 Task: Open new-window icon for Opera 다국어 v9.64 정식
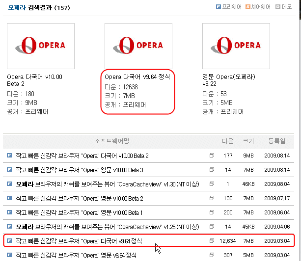[x=212, y=241]
